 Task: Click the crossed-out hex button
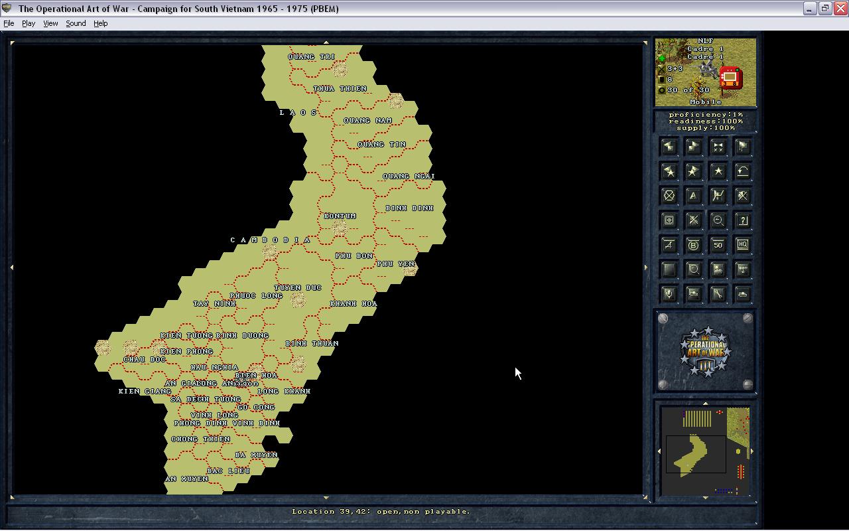click(742, 196)
